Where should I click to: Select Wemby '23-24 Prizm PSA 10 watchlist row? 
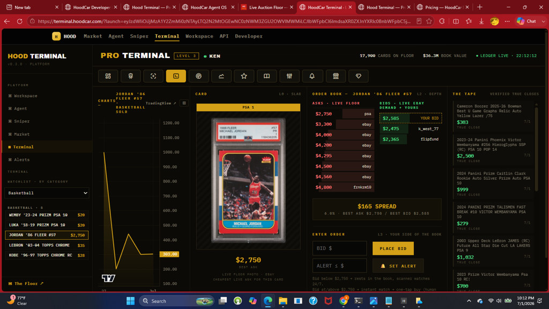click(47, 215)
